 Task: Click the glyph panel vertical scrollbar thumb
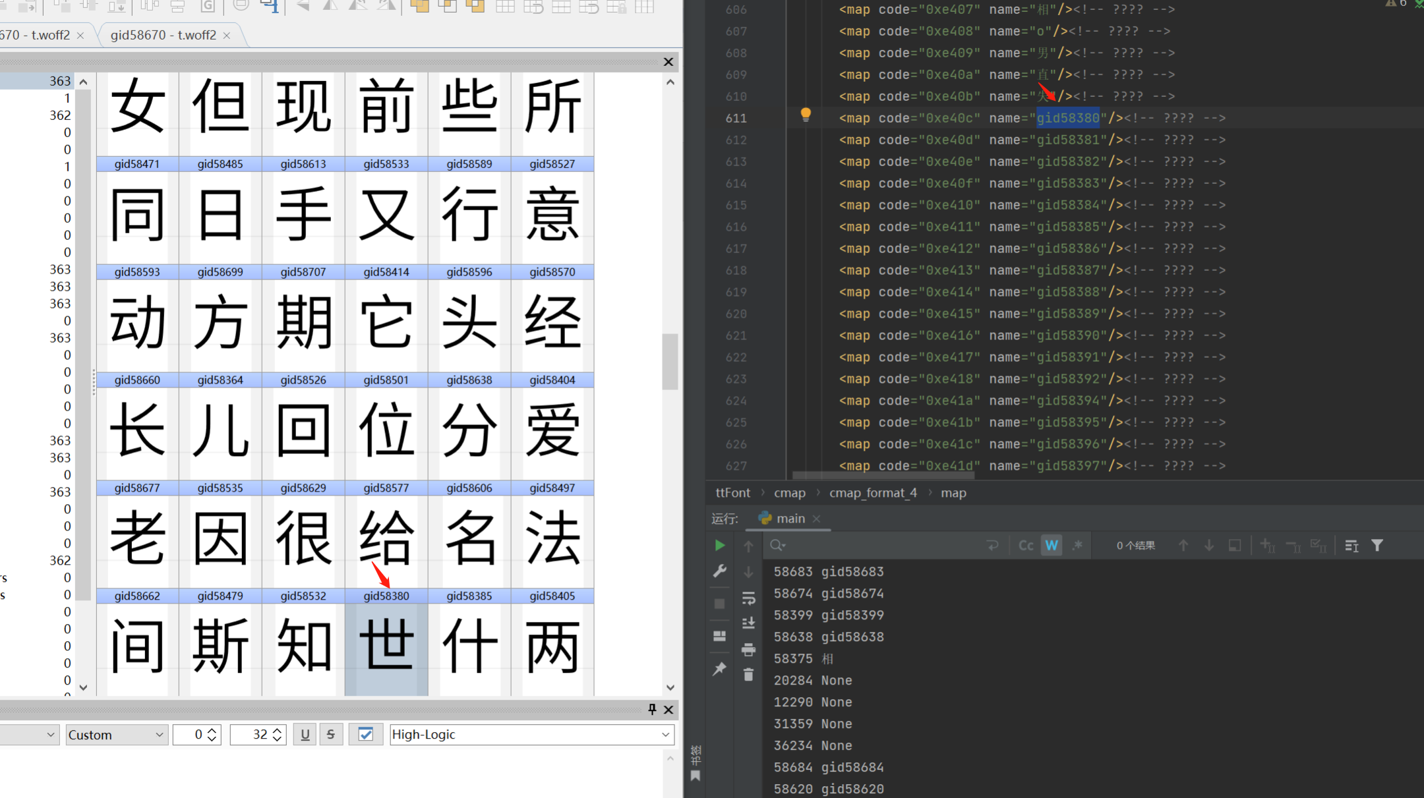pyautogui.click(x=670, y=362)
